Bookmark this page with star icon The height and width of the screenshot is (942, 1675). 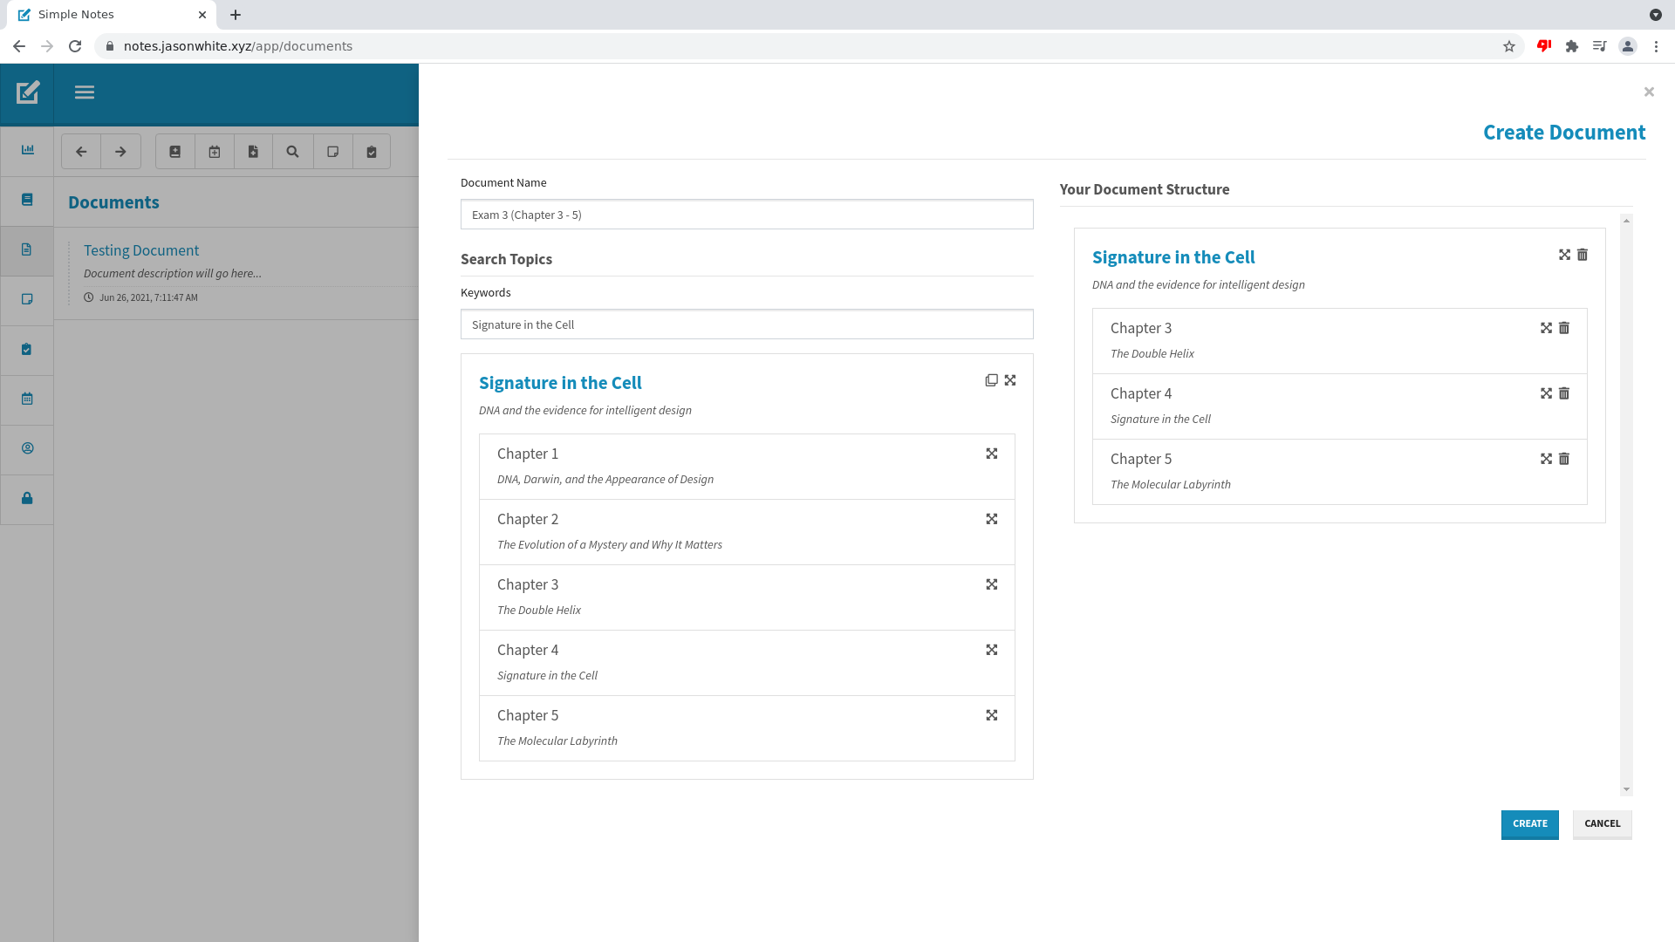tap(1509, 46)
